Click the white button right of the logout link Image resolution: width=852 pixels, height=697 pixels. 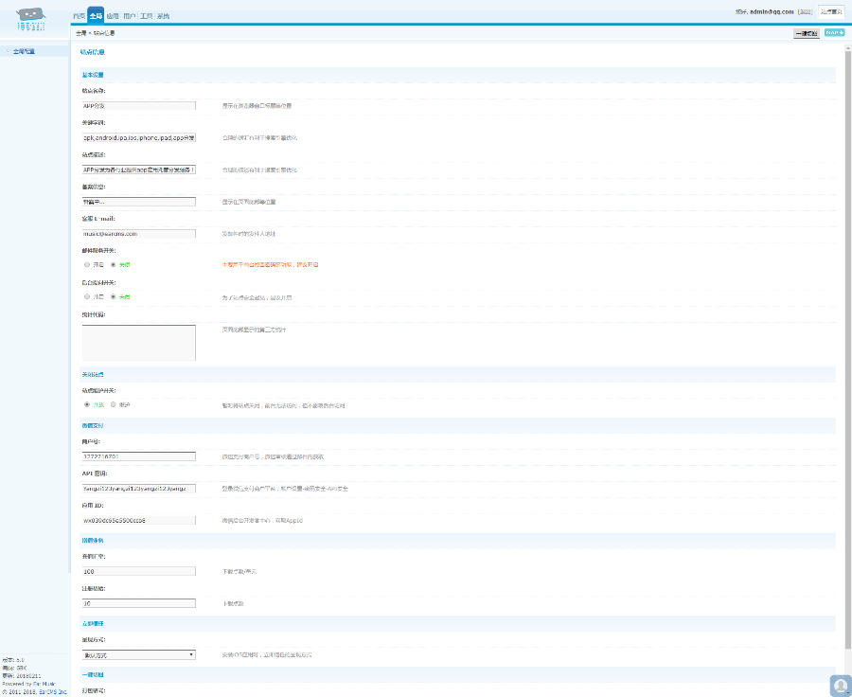[831, 11]
